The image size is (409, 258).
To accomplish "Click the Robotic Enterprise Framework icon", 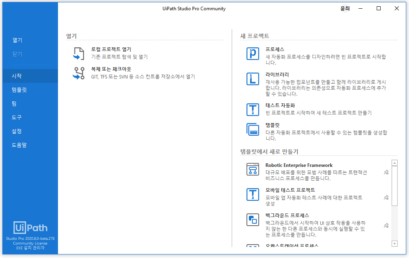I will click(x=253, y=169).
